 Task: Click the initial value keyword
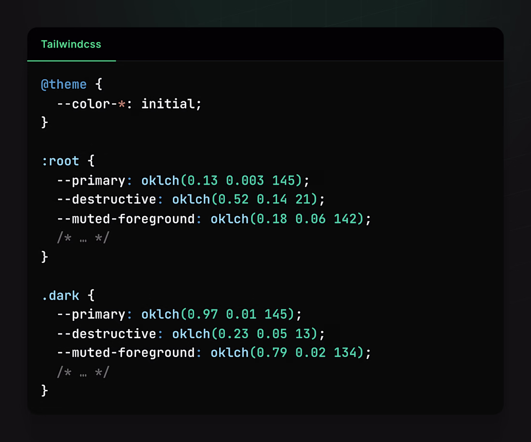point(168,104)
